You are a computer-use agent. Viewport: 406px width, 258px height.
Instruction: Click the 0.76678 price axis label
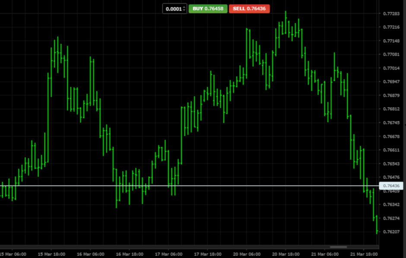[391, 136]
